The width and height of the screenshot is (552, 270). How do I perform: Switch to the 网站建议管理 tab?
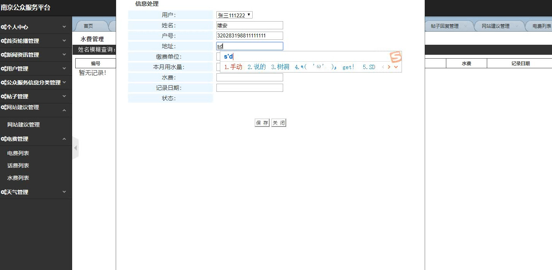496,26
